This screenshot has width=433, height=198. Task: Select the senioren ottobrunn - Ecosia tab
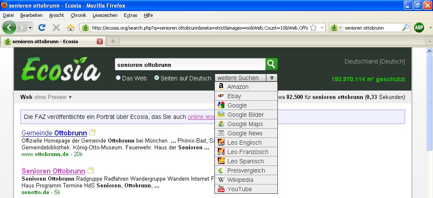(x=52, y=41)
